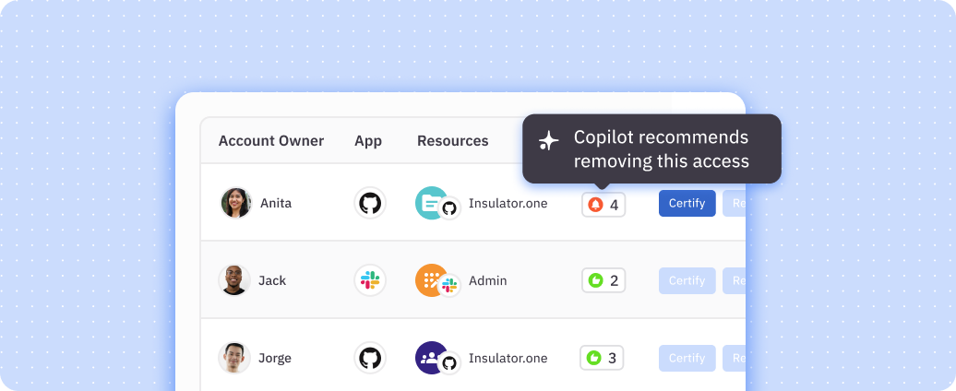
Task: Sort by the App column header
Action: coord(368,141)
